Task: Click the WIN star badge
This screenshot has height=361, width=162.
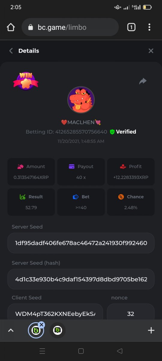Action: point(26,81)
